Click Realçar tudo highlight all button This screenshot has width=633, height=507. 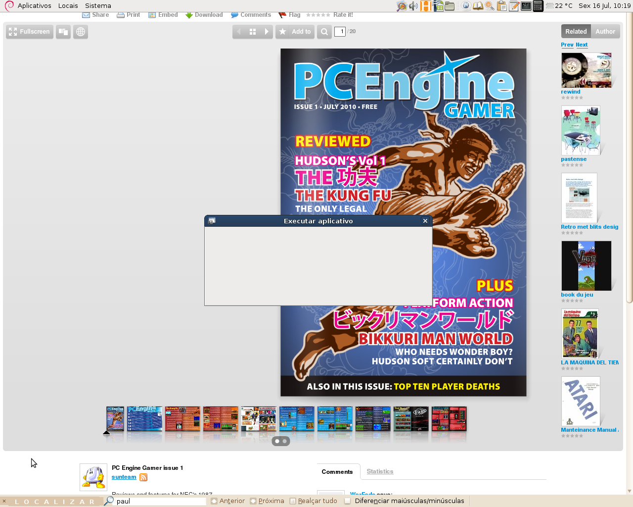[314, 501]
